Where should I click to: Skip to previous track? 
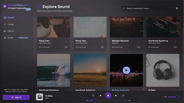click(100, 95)
